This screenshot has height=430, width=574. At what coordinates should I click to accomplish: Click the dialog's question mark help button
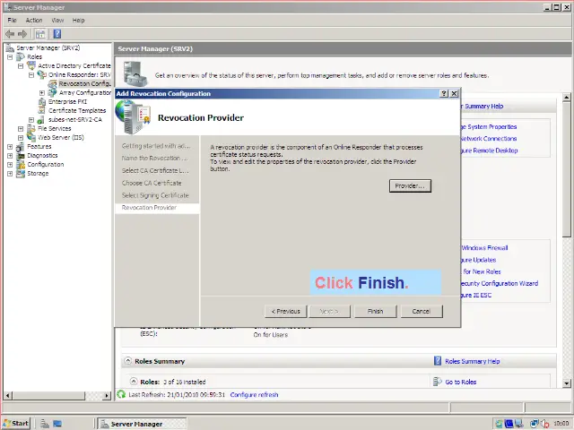(444, 93)
